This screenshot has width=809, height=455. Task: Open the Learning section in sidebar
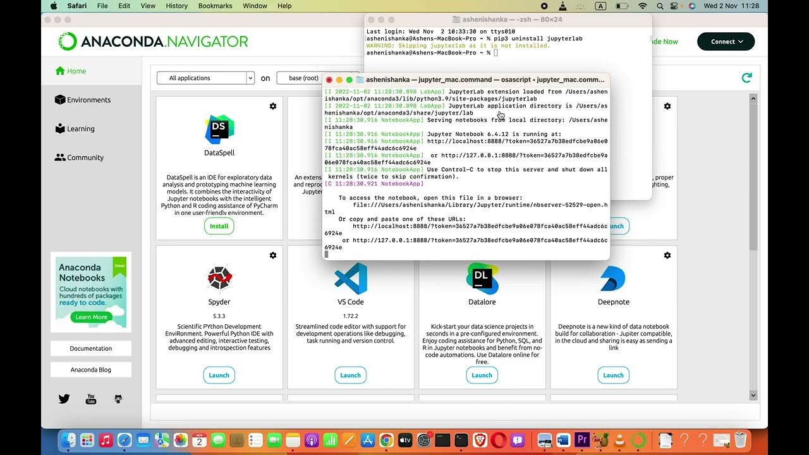75,129
